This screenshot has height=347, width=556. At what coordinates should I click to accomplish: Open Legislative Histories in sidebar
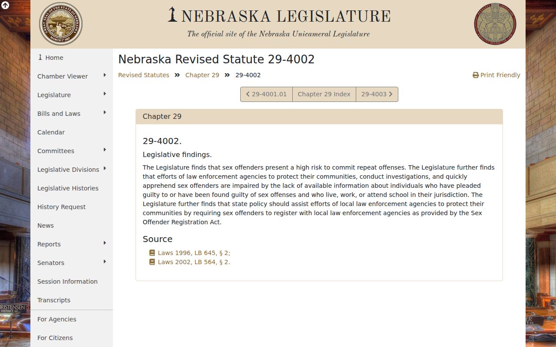(72, 188)
